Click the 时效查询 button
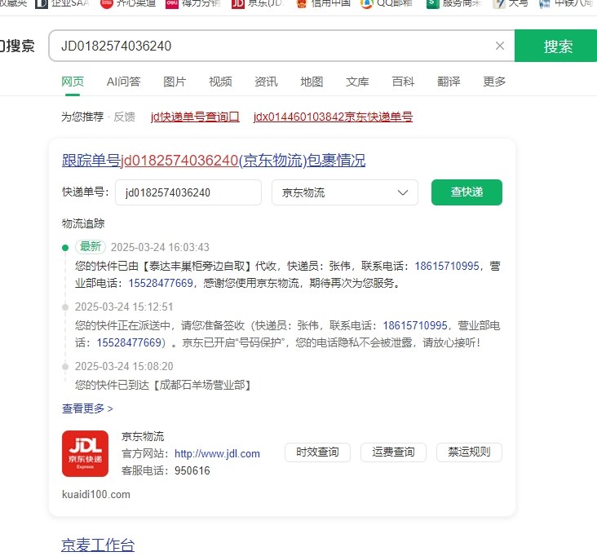 [317, 452]
